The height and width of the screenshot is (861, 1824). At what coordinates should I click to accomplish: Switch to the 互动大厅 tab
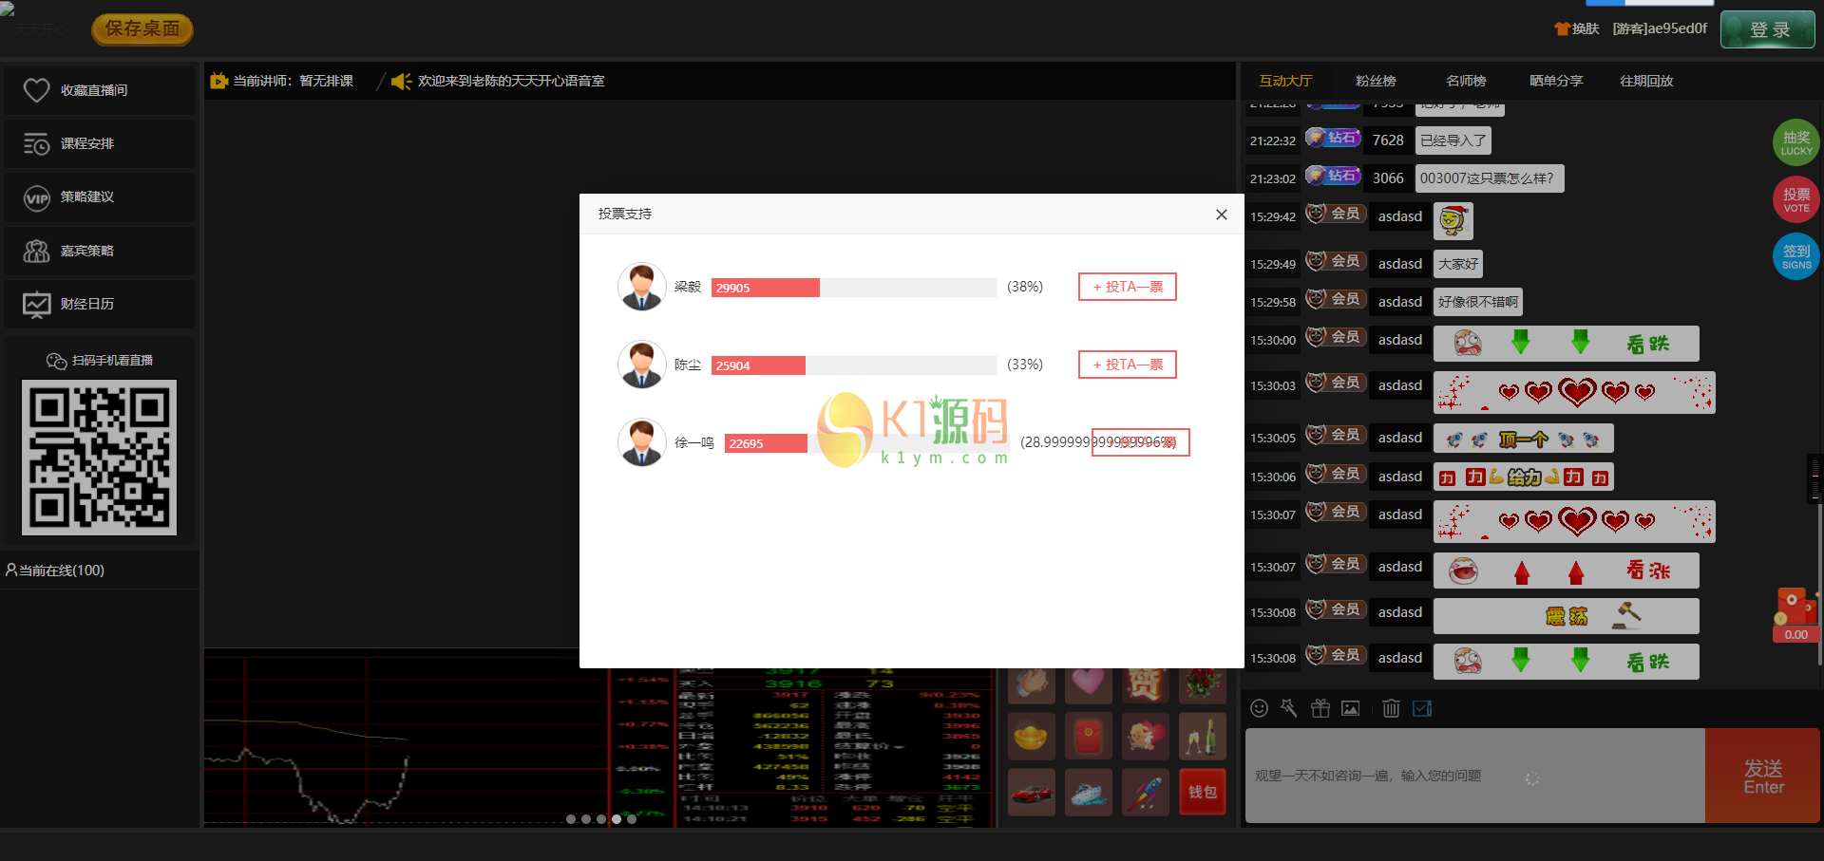tap(1285, 81)
